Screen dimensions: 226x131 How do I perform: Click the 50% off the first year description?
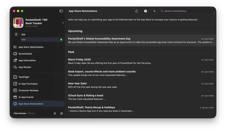coord(92,87)
